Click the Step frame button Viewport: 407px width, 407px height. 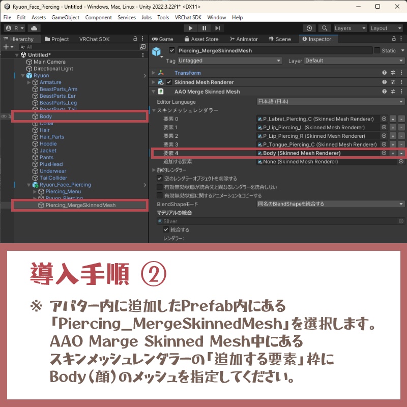pyautogui.click(x=218, y=28)
